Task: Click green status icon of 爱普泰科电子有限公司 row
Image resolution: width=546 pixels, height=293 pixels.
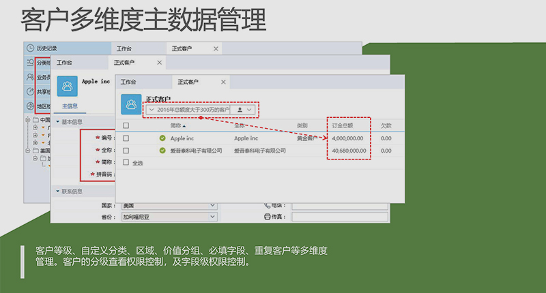Action: (x=162, y=150)
